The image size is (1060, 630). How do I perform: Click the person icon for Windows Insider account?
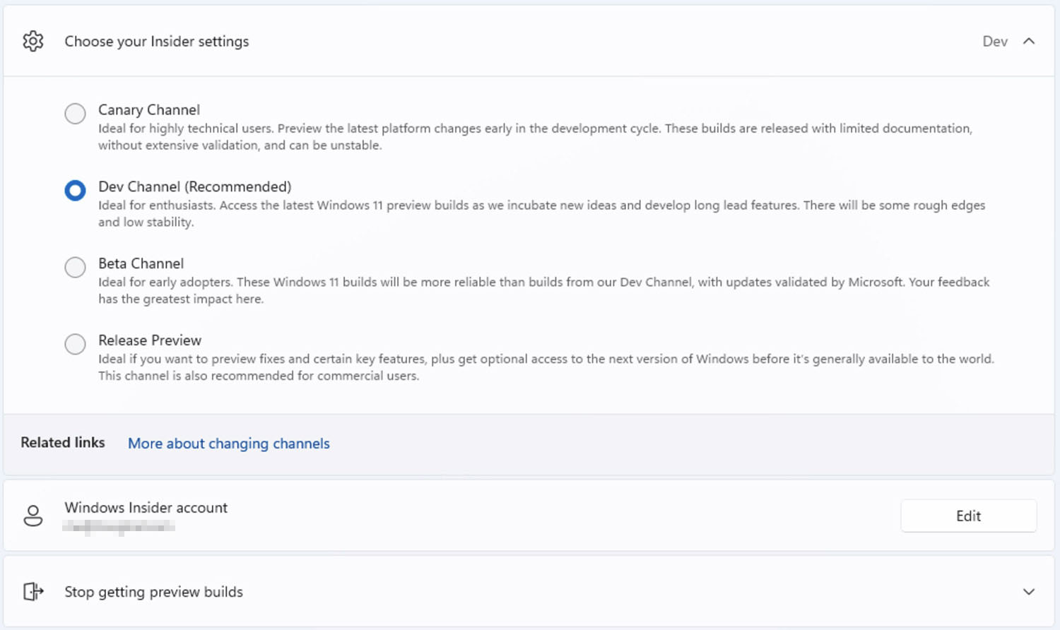pyautogui.click(x=33, y=516)
